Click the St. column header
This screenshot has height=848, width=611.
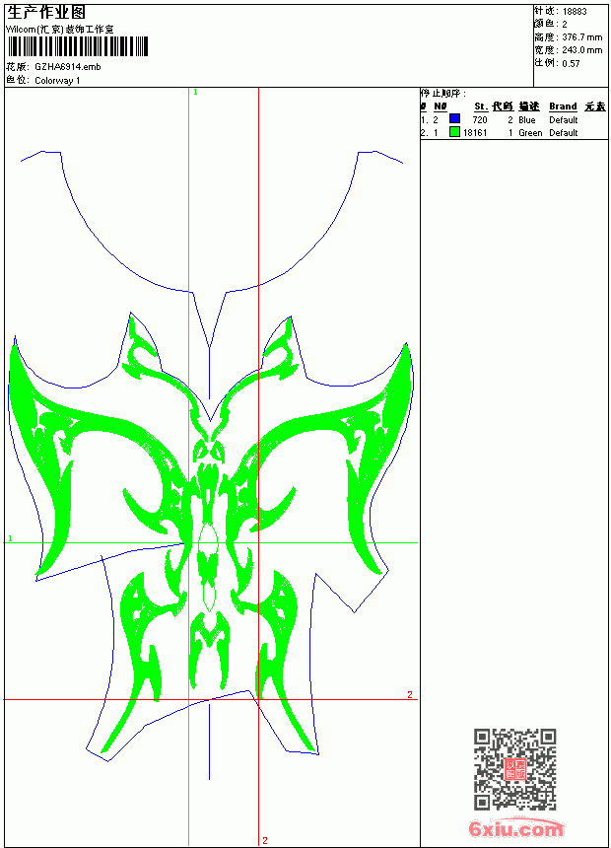(x=481, y=106)
